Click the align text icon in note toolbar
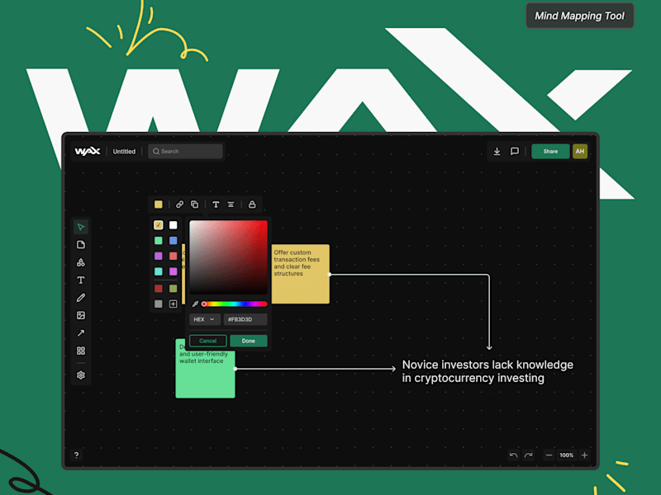The width and height of the screenshot is (661, 495). (231, 205)
